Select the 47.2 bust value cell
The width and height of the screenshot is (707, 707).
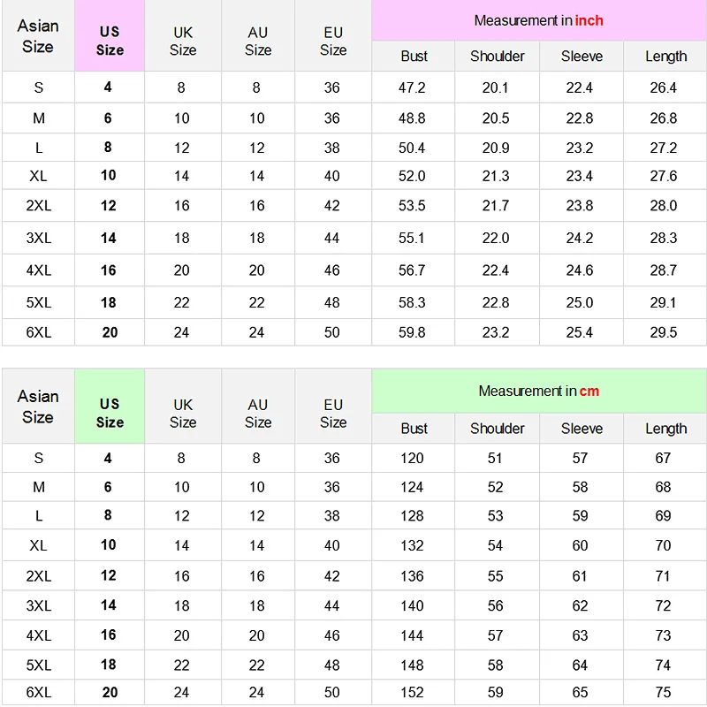(412, 87)
